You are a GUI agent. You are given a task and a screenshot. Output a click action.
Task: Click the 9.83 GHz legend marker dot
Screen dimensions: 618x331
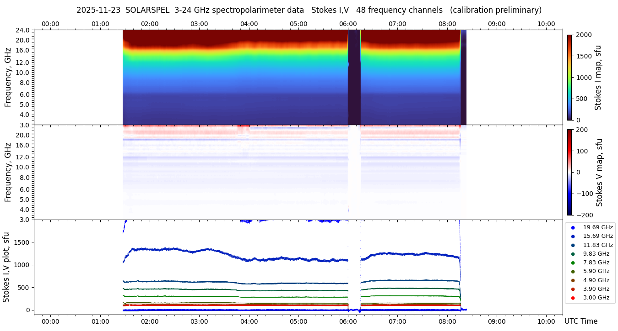[x=573, y=254]
